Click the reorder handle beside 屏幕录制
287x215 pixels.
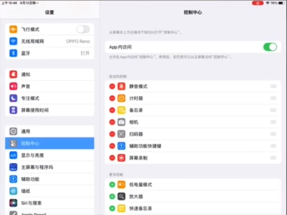(273, 158)
